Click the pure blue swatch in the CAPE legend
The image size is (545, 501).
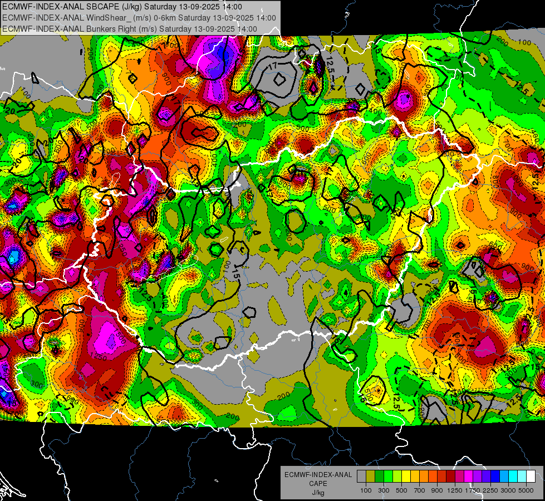click(495, 476)
